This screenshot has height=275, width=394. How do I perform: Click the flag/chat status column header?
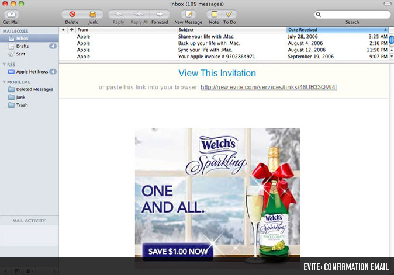point(72,30)
